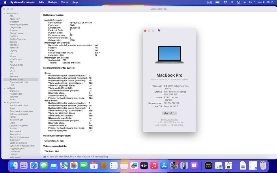Select Grafikk/skjermer in the sidebar

18,39
